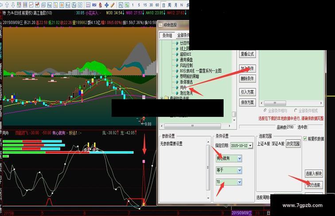Select 涨停增选 in condition tree
The image size is (335, 216).
point(186,82)
